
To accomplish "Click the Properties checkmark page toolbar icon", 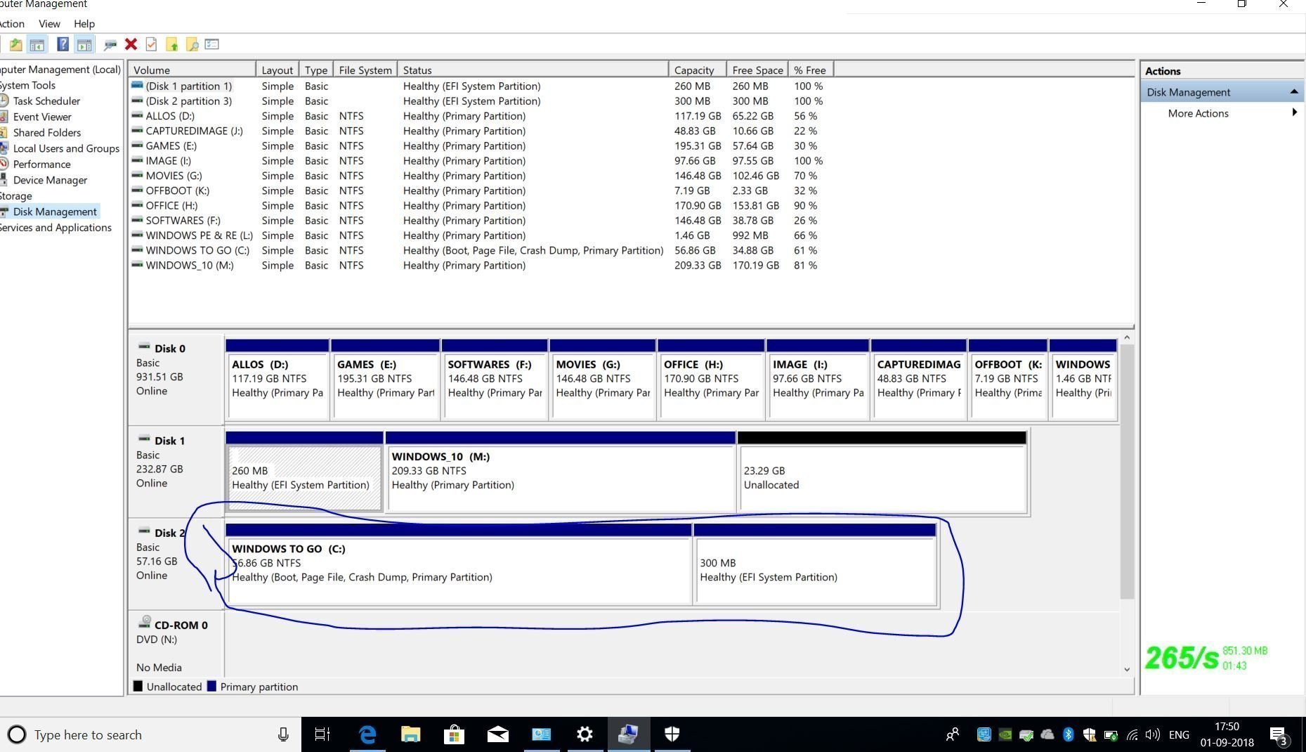I will (x=151, y=45).
